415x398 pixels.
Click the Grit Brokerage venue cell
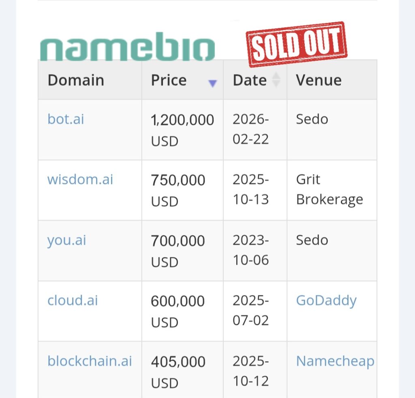tap(329, 189)
